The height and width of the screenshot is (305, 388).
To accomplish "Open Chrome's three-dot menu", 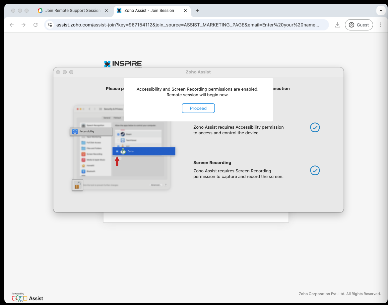I will (x=380, y=25).
